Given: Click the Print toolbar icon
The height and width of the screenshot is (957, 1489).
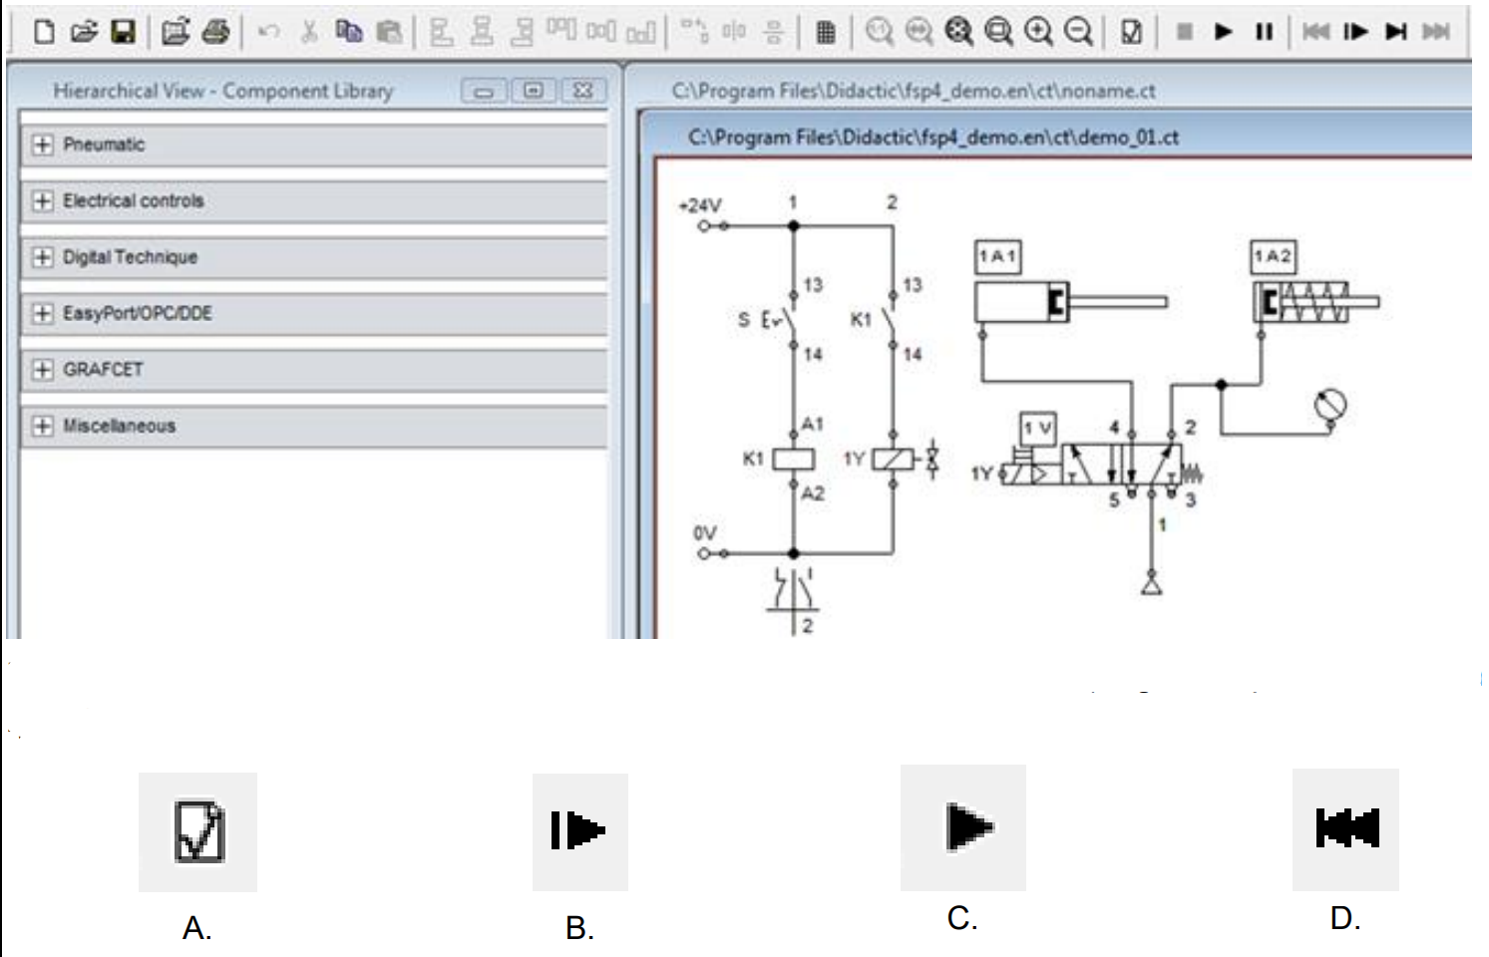Looking at the screenshot, I should (215, 32).
